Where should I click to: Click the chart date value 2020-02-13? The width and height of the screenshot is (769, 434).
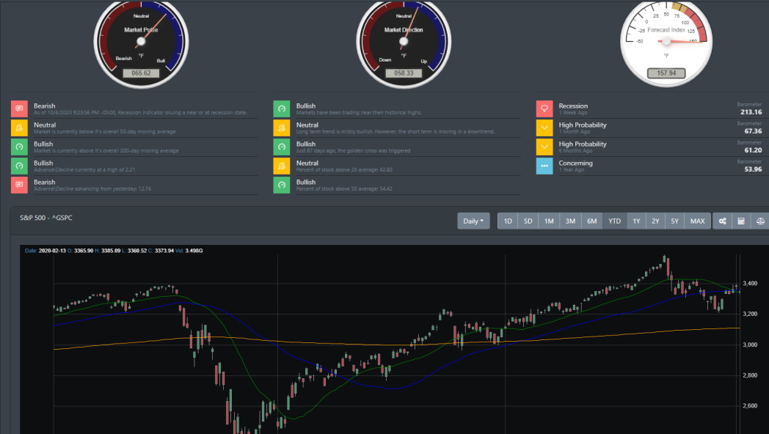52,251
